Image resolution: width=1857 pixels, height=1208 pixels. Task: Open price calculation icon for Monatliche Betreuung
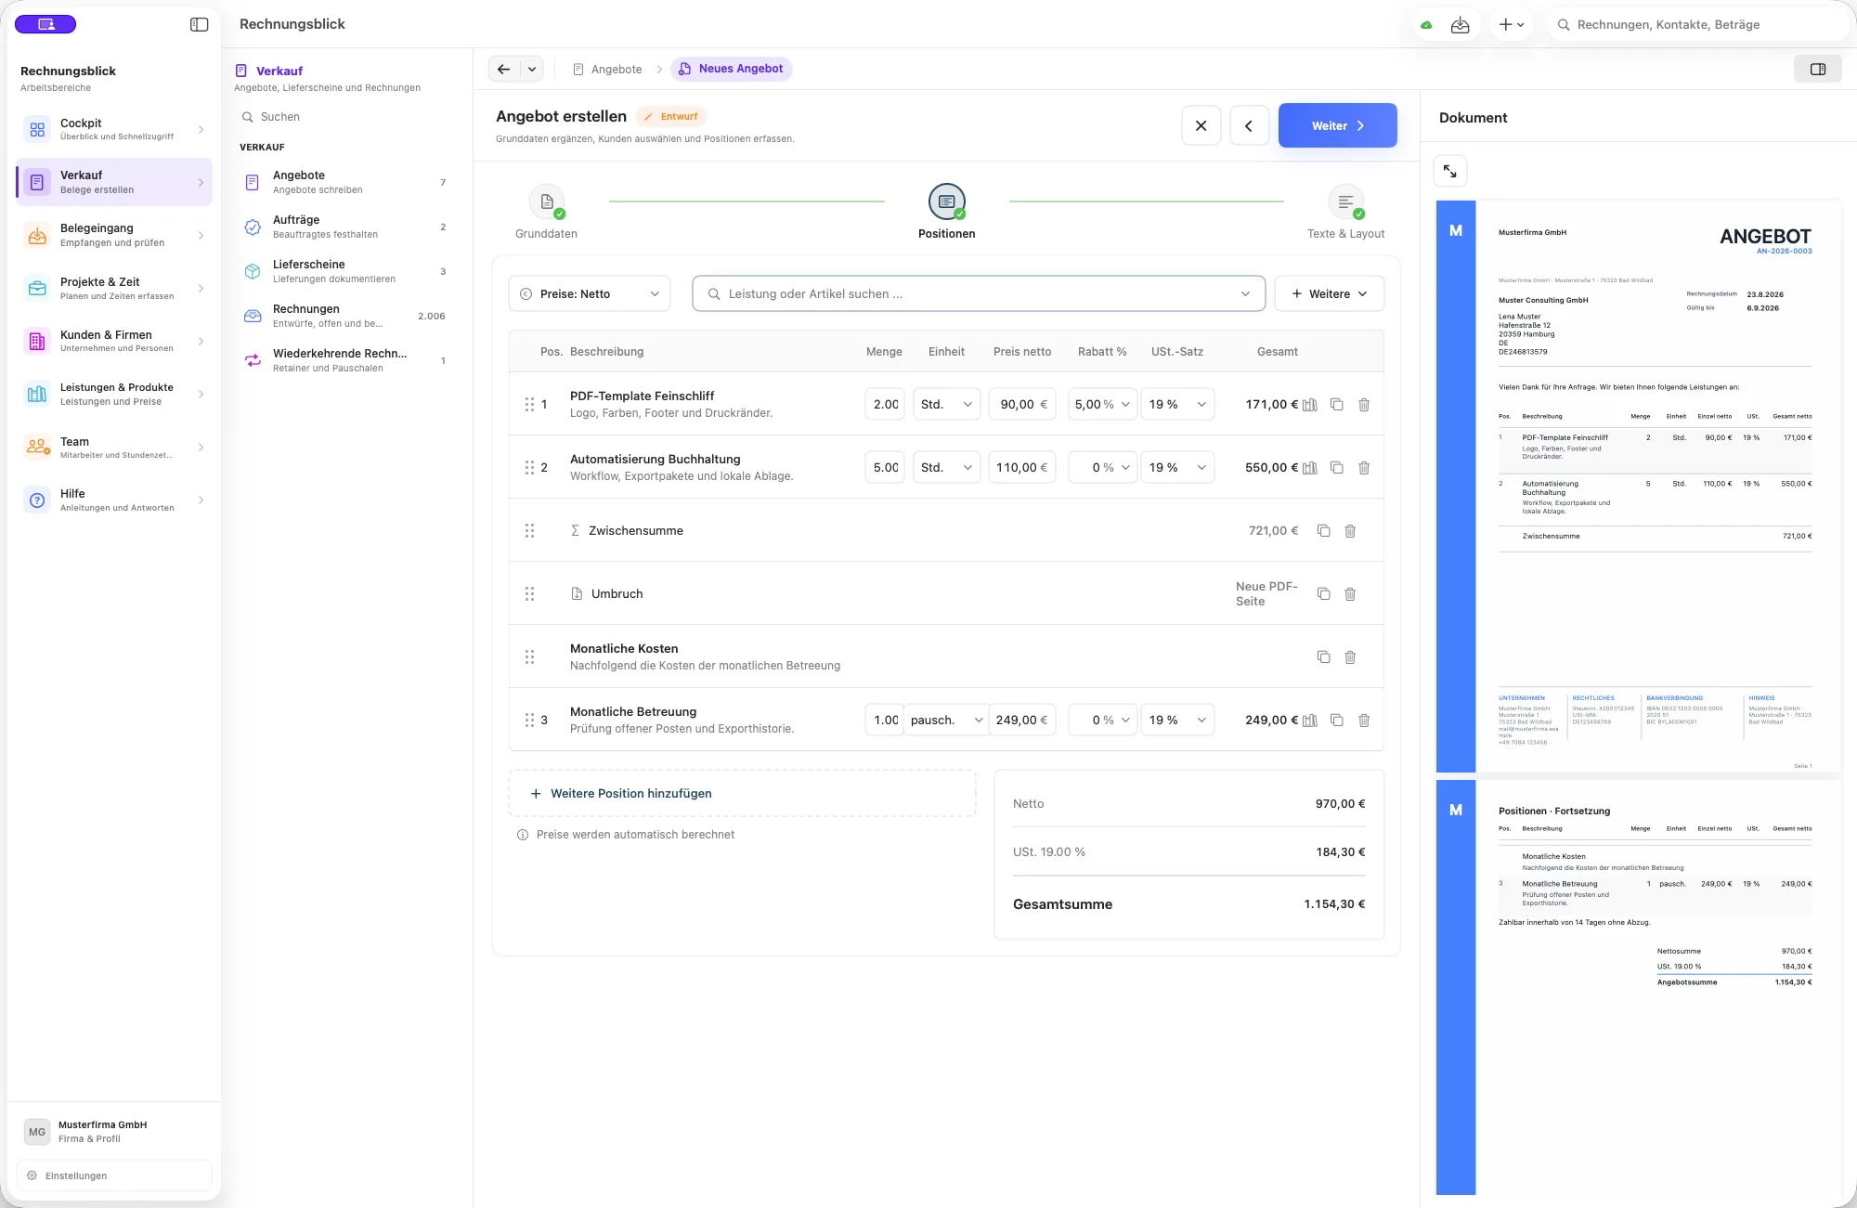pos(1310,721)
